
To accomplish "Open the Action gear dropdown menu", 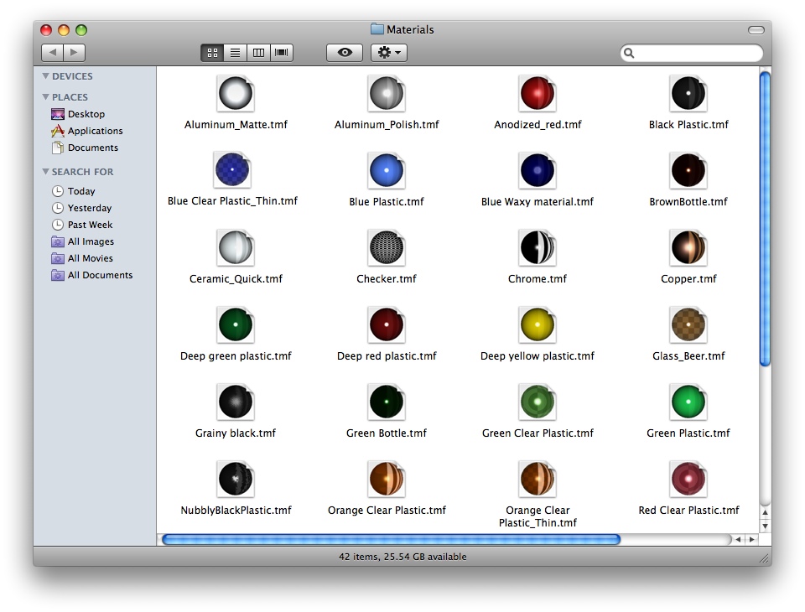I will point(389,53).
